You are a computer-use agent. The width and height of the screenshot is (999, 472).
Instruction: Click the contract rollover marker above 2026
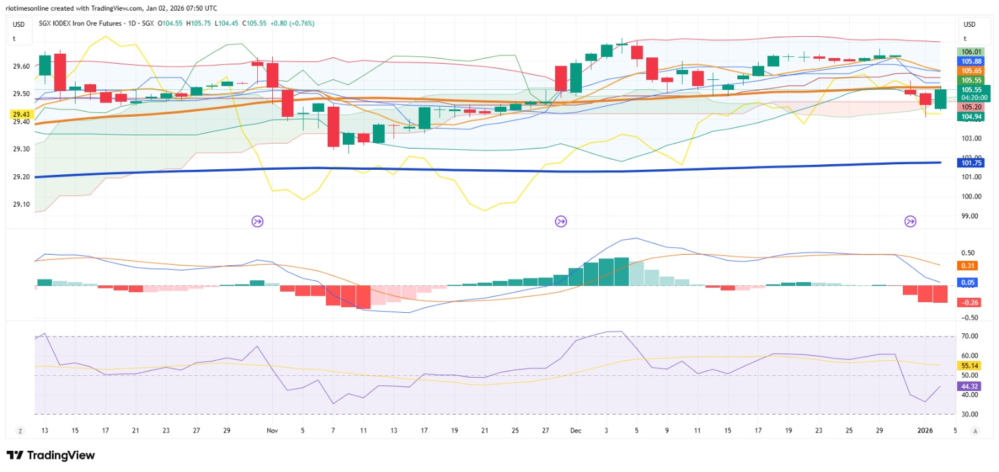pos(910,221)
